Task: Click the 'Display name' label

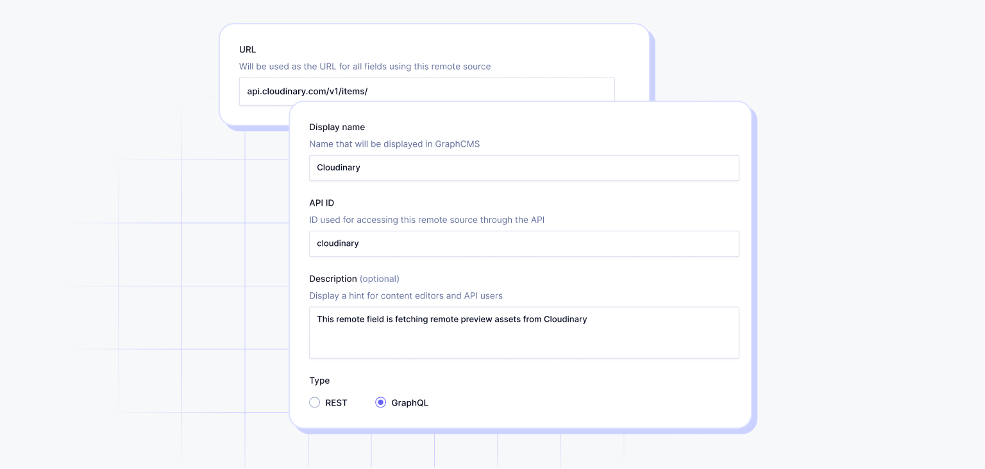Action: (337, 127)
